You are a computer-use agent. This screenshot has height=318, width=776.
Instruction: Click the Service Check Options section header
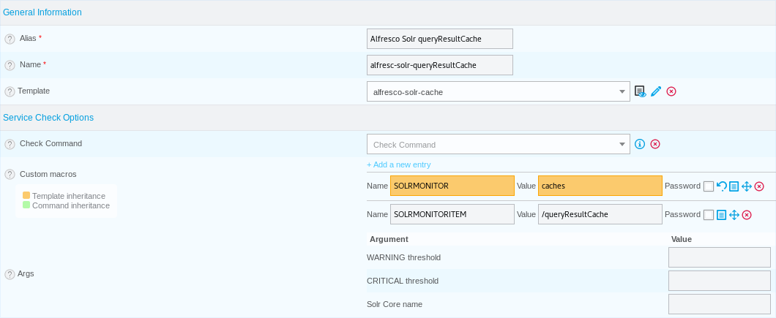click(48, 118)
